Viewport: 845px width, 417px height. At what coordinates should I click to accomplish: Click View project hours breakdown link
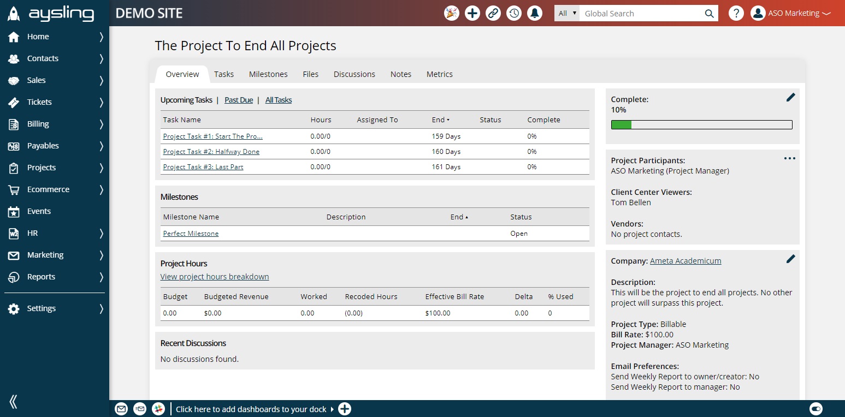click(215, 277)
